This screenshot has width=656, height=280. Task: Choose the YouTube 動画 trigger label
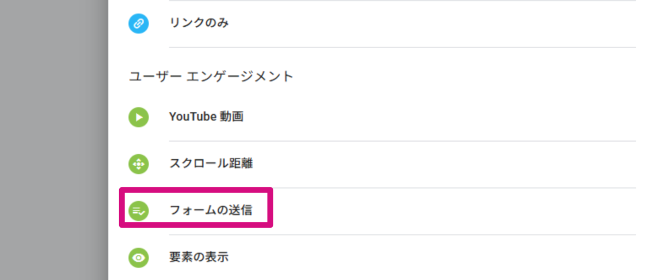[206, 117]
